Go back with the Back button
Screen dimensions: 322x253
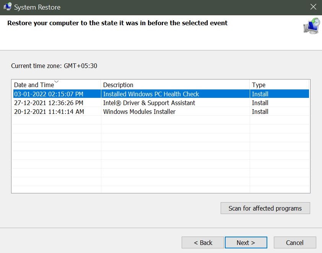[x=203, y=243]
